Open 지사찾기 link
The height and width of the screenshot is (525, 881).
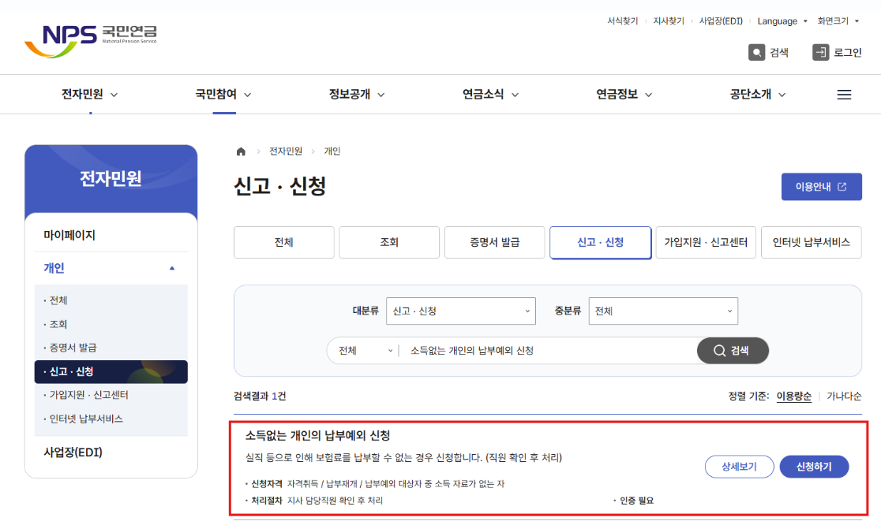669,20
